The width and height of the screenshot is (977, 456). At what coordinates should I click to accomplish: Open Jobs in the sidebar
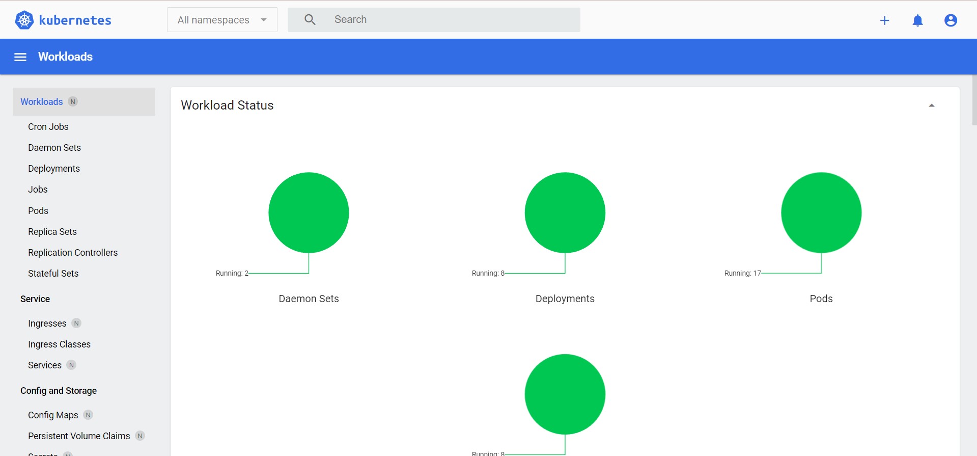pos(38,189)
